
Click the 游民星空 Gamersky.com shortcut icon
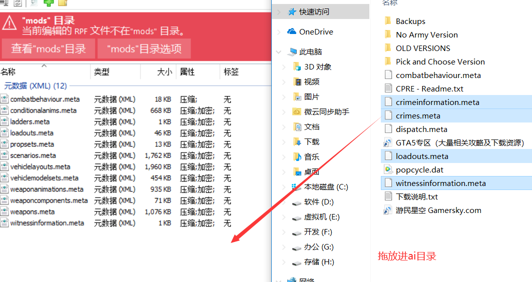click(x=388, y=210)
